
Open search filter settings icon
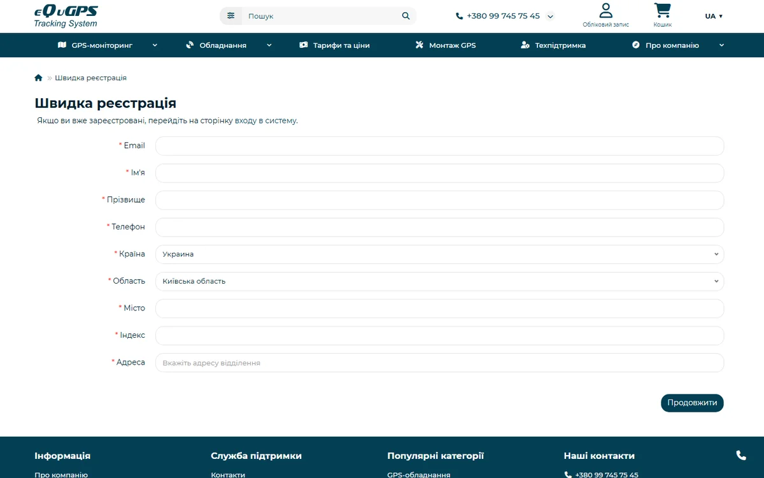pos(230,16)
